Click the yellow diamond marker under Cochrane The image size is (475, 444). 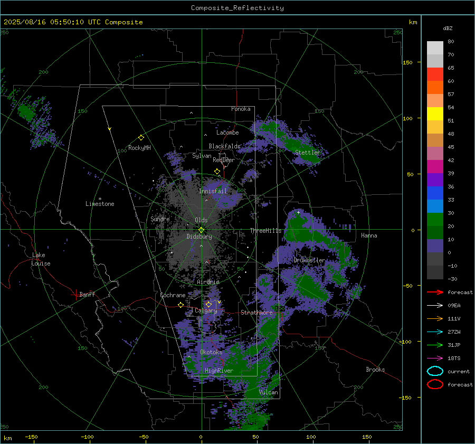[x=181, y=305]
